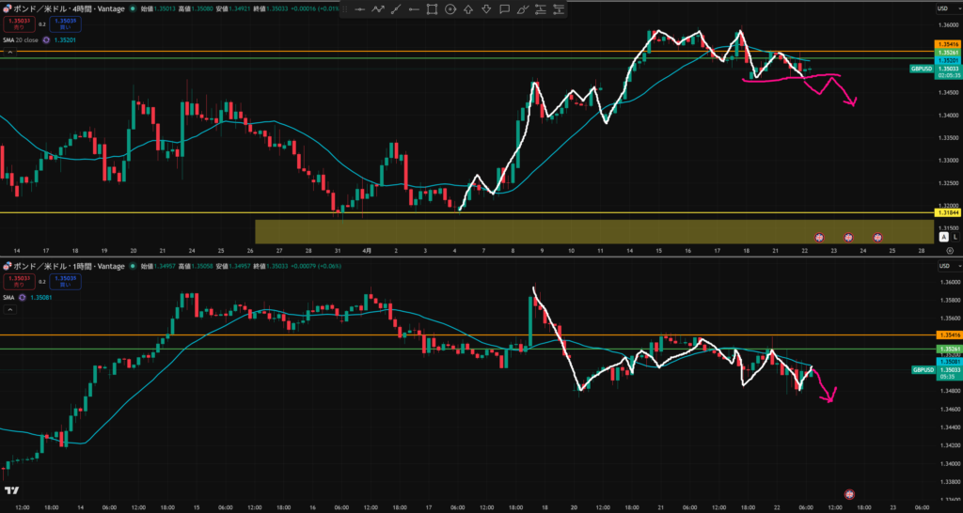This screenshot has height=513, width=963.
Task: Click the 1-hour chart symbol title
Action: coord(68,267)
